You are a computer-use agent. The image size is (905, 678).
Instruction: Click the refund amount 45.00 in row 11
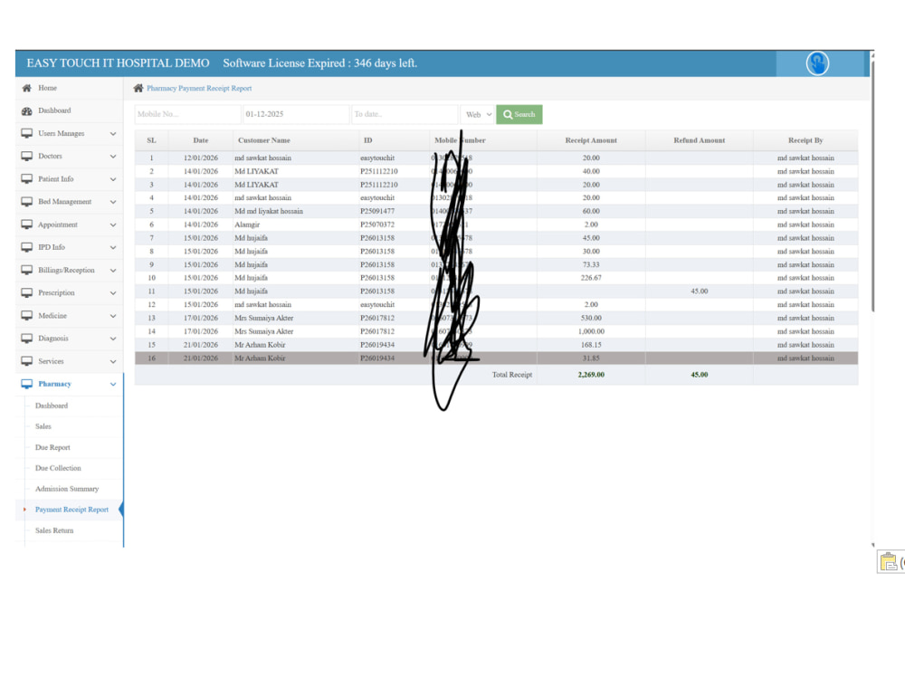pos(699,291)
